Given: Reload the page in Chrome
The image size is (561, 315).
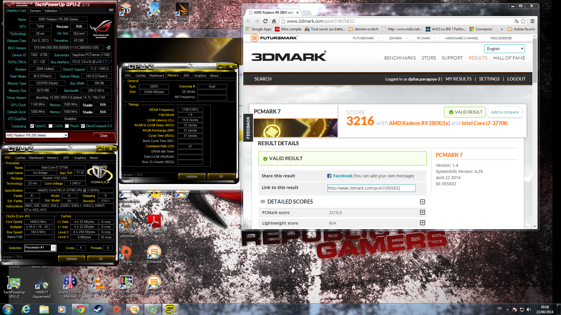Looking at the screenshot, I should tap(265, 21).
